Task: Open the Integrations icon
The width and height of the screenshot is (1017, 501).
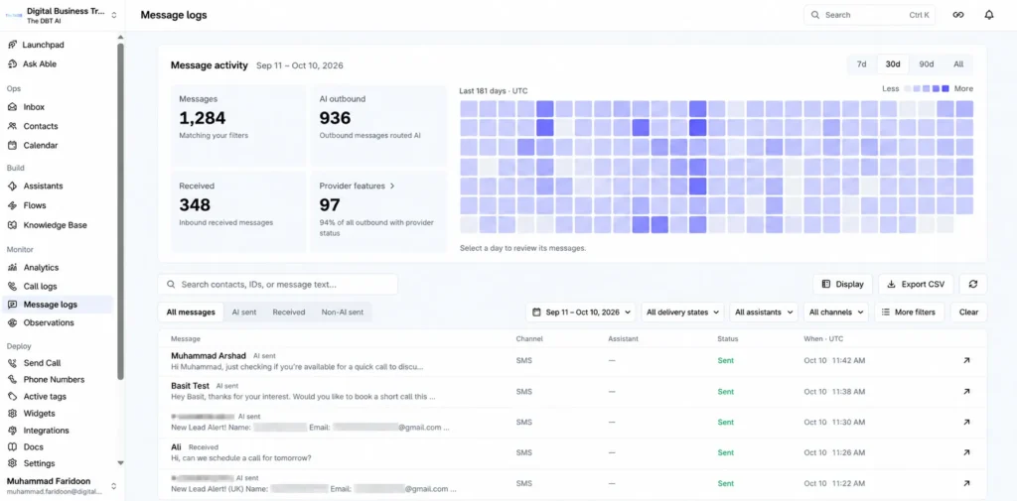Action: tap(12, 431)
